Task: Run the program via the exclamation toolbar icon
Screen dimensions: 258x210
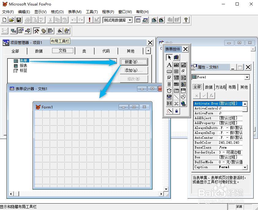Action: pyautogui.click(x=89, y=20)
